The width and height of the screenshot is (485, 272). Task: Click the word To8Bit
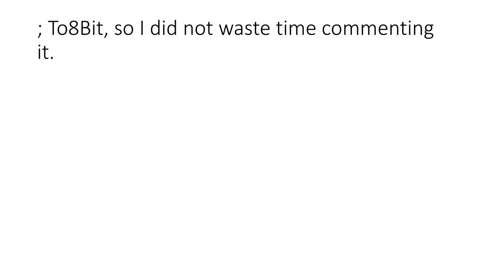76,28
